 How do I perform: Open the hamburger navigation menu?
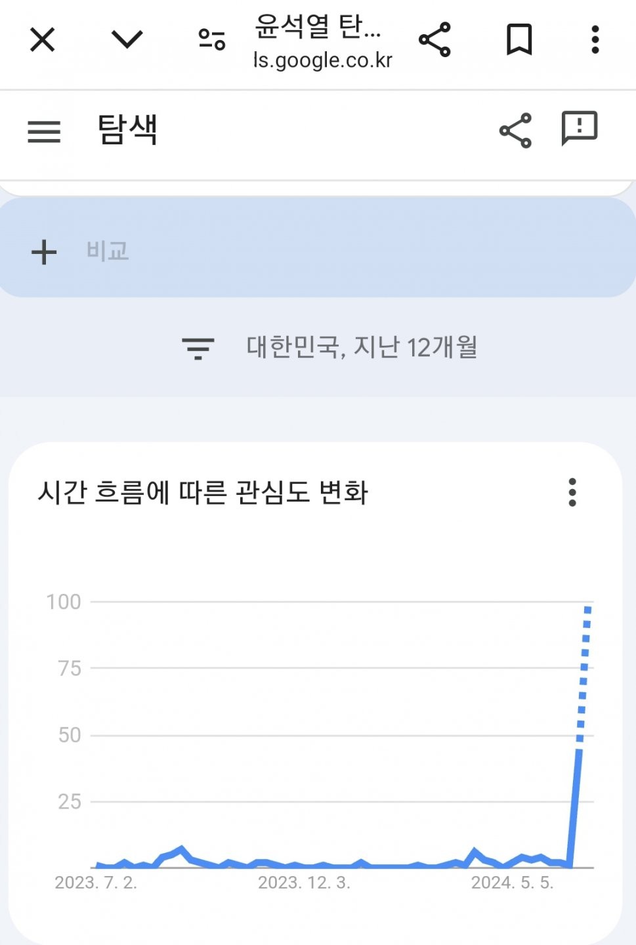pos(44,131)
